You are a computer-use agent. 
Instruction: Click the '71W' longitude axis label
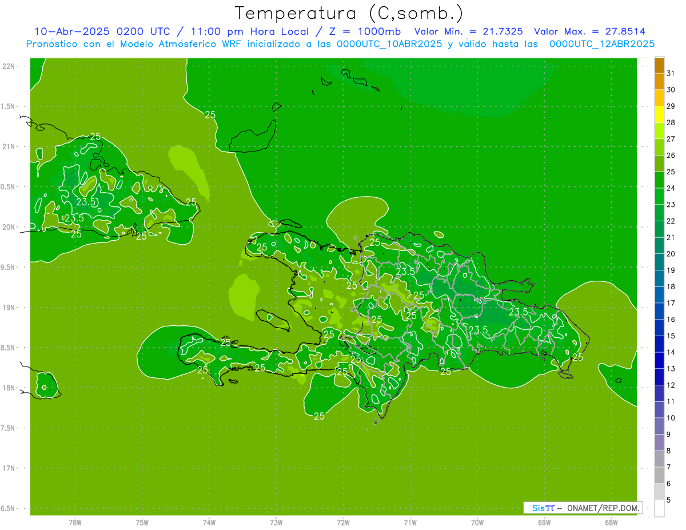tap(410, 522)
